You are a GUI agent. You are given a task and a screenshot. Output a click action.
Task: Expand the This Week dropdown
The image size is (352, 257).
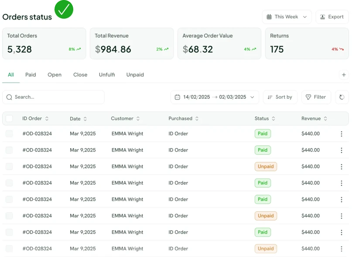pyautogui.click(x=287, y=17)
